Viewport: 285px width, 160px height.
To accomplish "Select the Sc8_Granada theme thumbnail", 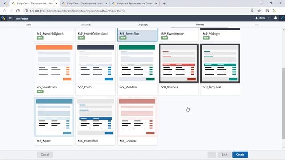I will 137,117.
